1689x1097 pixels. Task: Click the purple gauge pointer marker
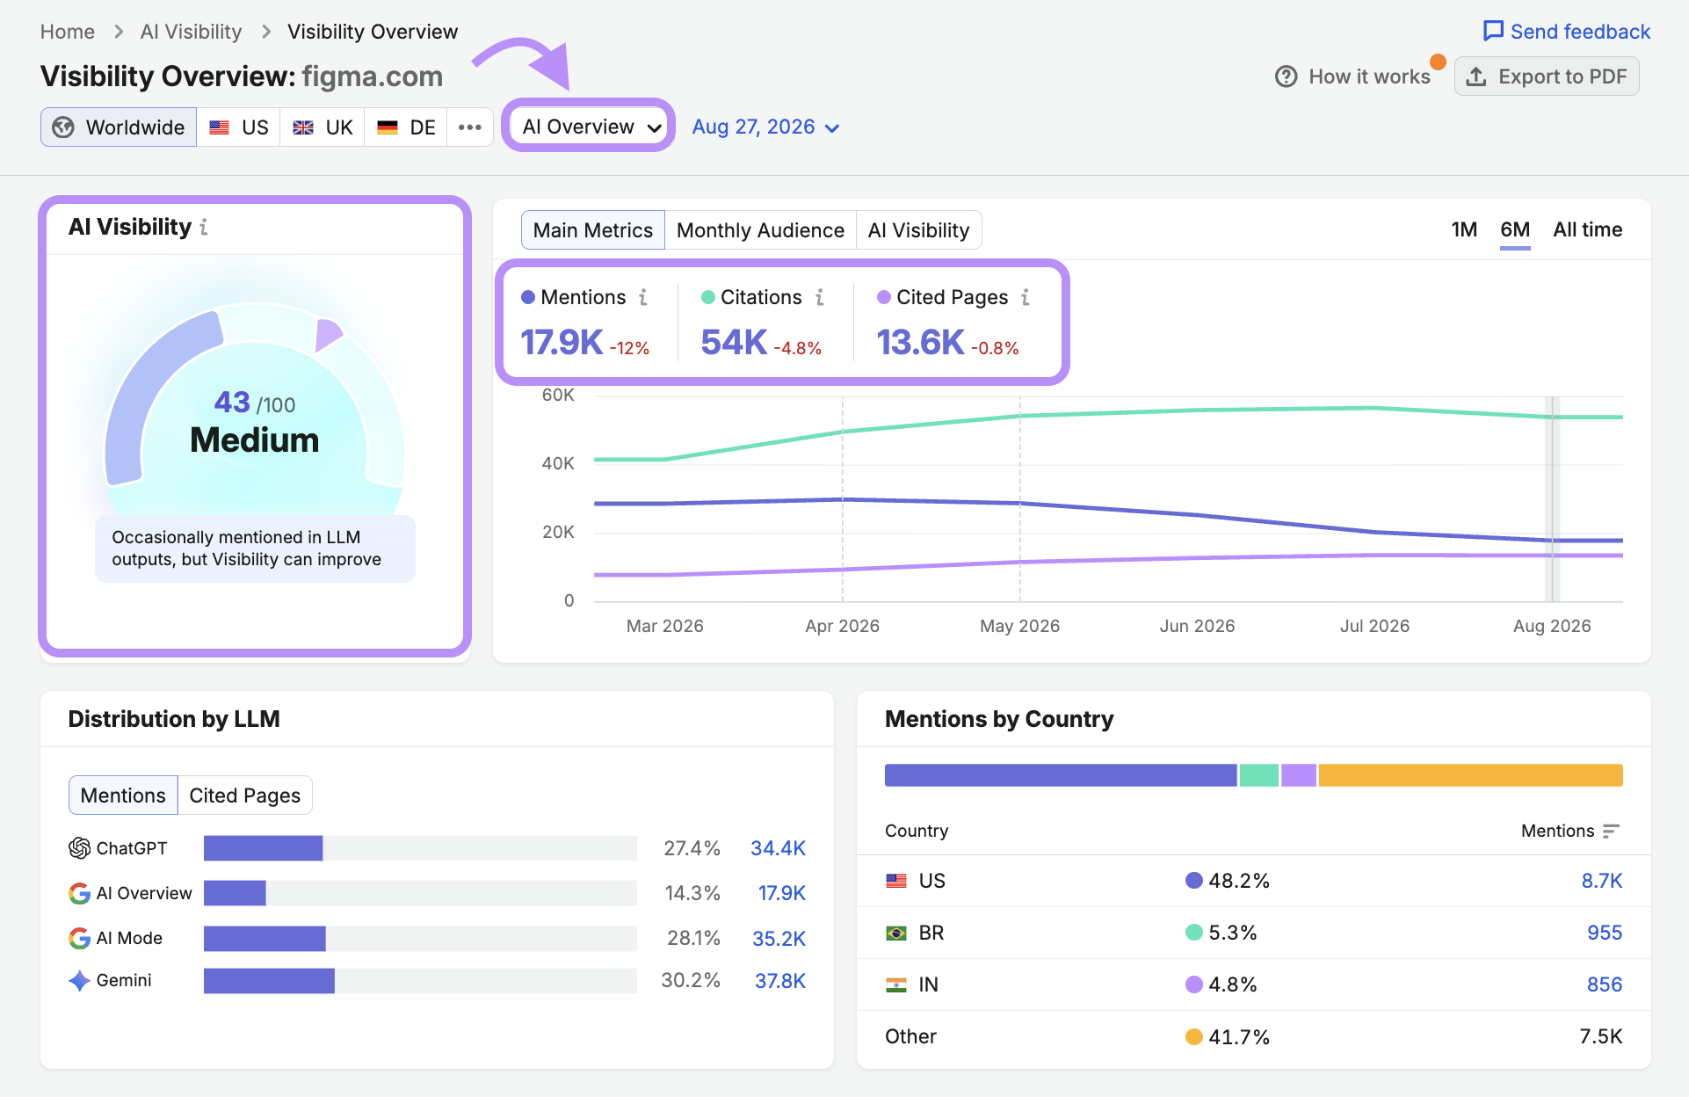click(x=328, y=335)
